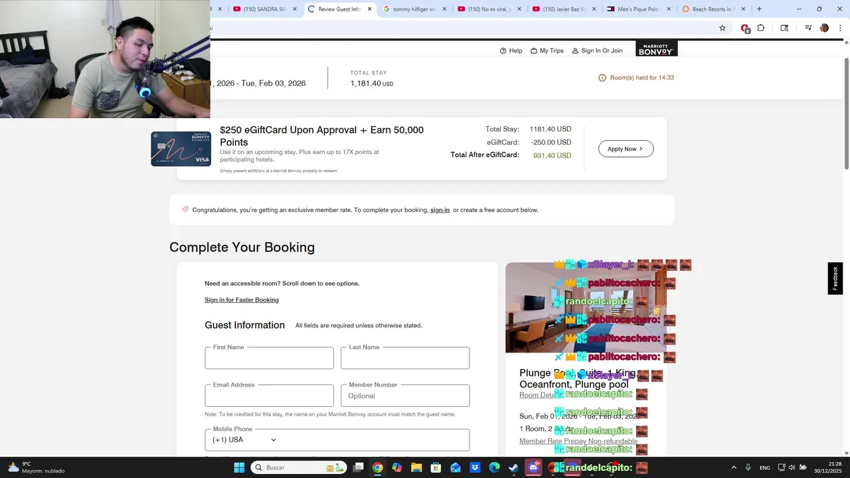
Task: Open the browser extensions puzzle icon
Action: coord(761,28)
